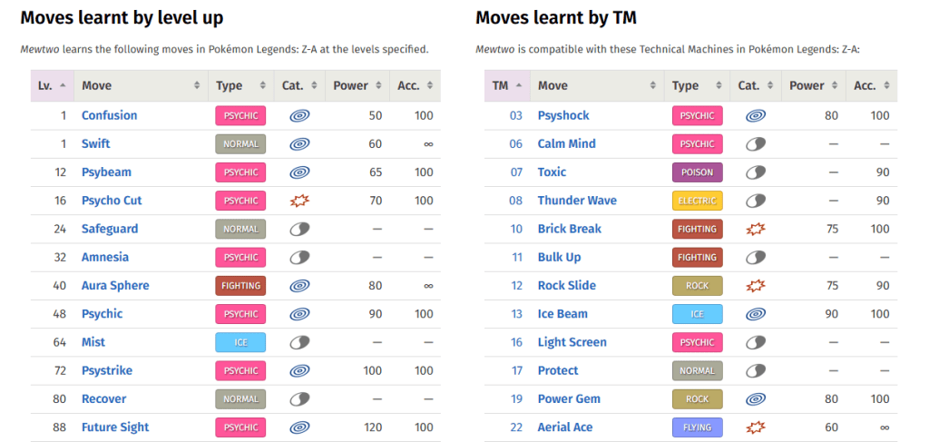Open the Thunder Wave move link
The width and height of the screenshot is (929, 442).
point(577,201)
